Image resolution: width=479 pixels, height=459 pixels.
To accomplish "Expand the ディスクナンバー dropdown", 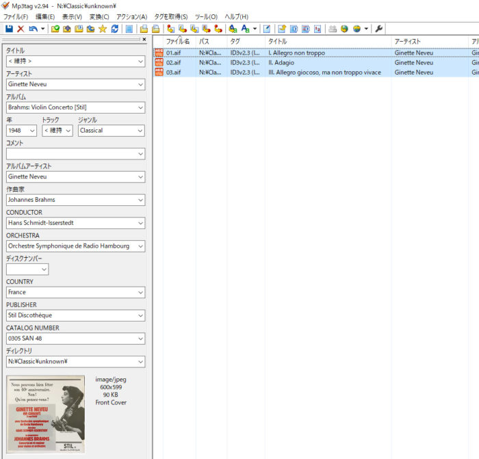I will click(x=44, y=270).
